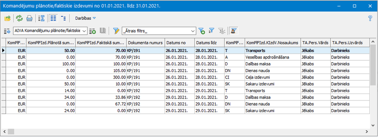The image size is (378, 137).
Task: Refresh the report with green arrows icon
Action: click(19, 18)
